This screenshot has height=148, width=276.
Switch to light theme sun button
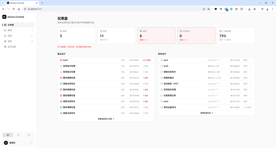tap(8, 135)
